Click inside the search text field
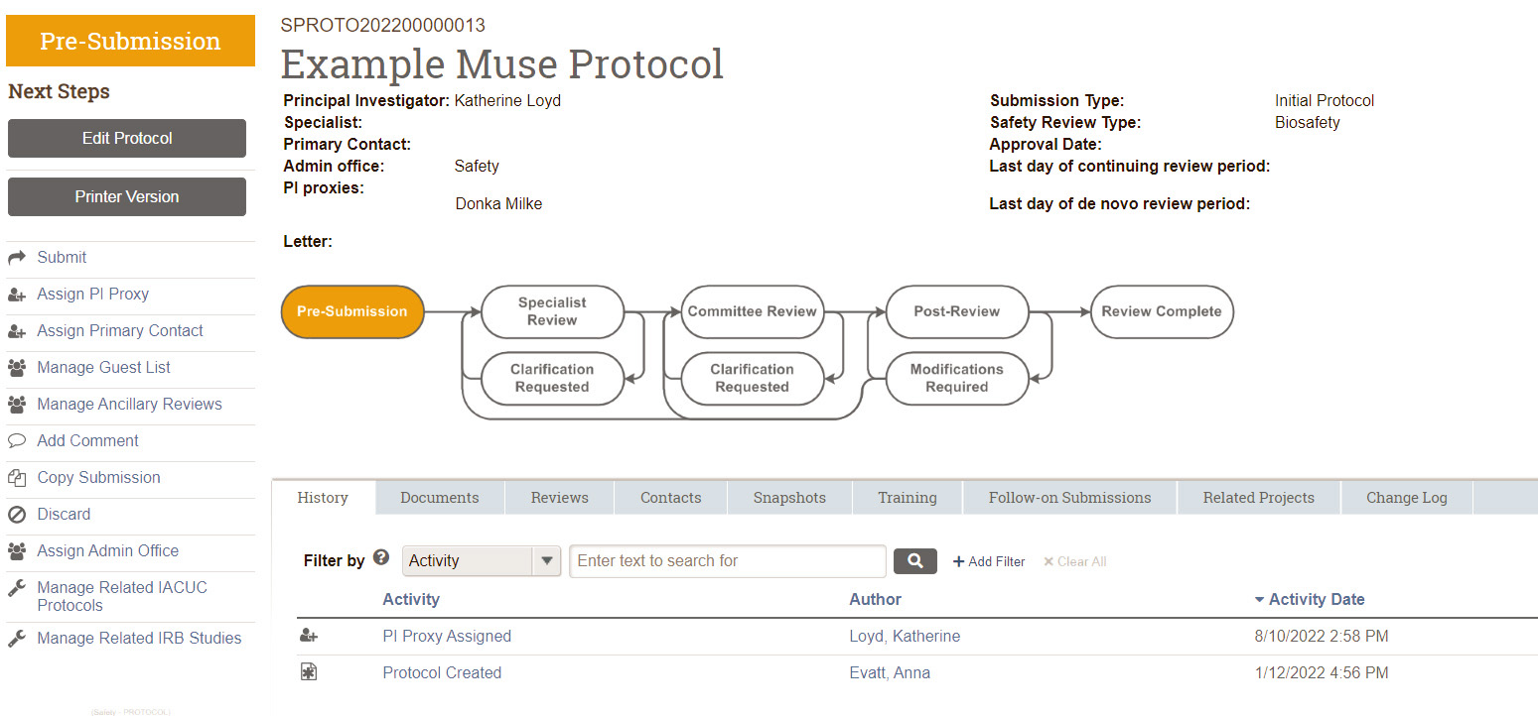 pos(727,560)
